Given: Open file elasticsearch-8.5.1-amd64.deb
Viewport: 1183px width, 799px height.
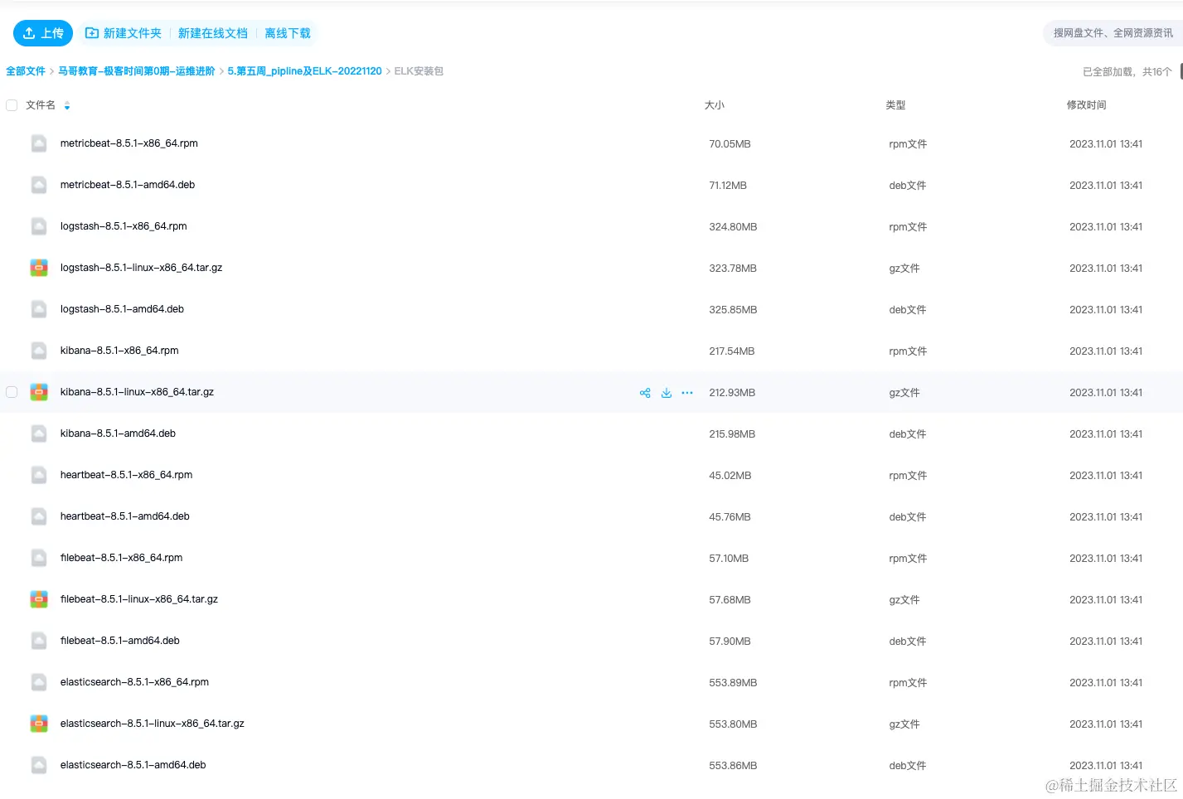Looking at the screenshot, I should 133,765.
